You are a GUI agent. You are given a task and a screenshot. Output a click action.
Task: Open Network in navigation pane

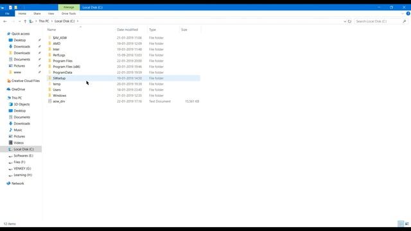coord(17,184)
